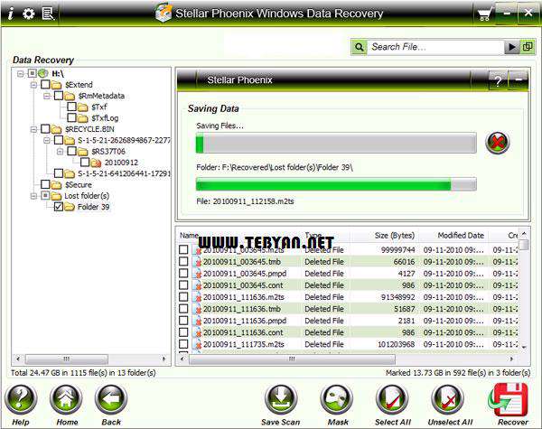The image size is (542, 429).
Task: Click the file list horizontal scrollbar
Action: 292,359
